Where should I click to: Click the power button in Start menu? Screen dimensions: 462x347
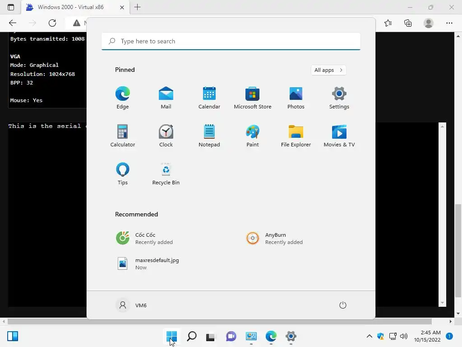[x=343, y=305]
